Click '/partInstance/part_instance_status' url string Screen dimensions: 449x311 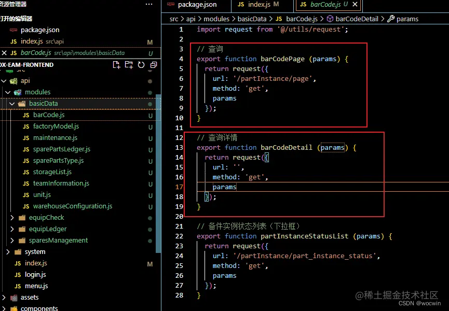(x=304, y=256)
